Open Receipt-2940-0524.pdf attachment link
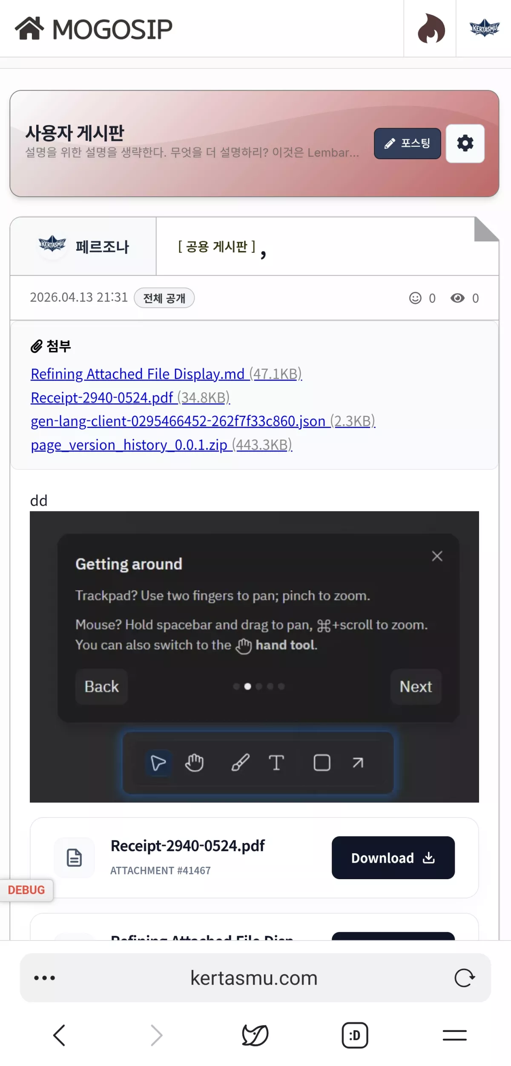This screenshot has height=1066, width=511. point(102,398)
